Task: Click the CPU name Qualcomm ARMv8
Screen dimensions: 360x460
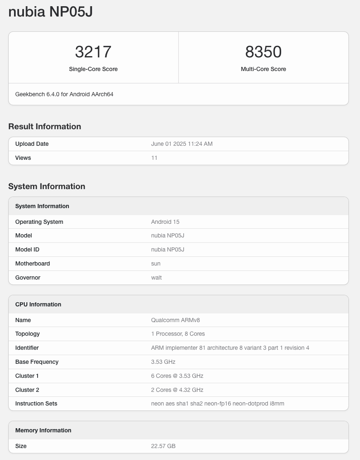Action: [x=175, y=320]
